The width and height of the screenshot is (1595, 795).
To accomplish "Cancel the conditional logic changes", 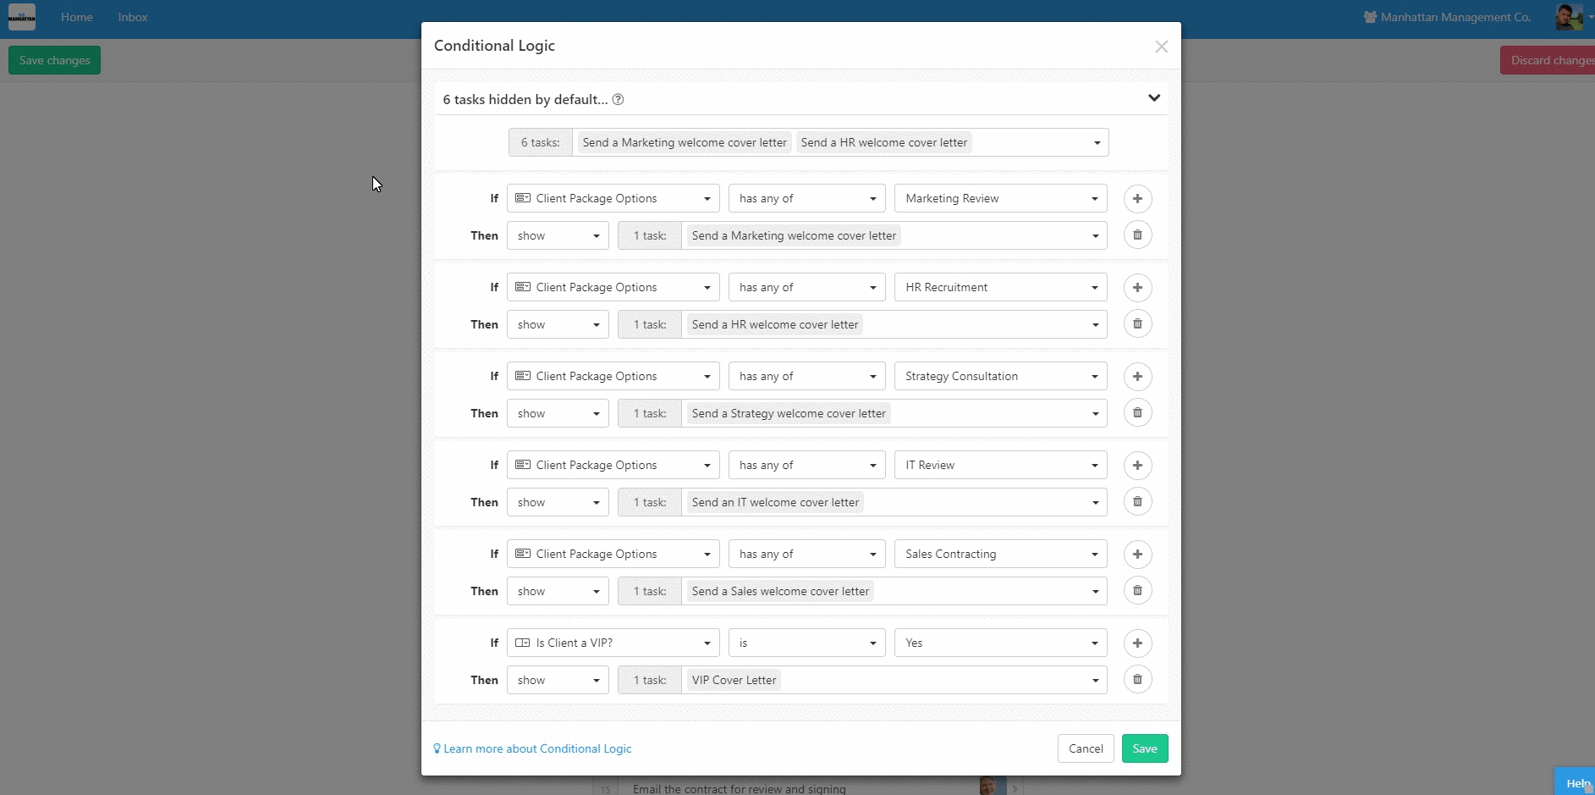I will (x=1086, y=748).
